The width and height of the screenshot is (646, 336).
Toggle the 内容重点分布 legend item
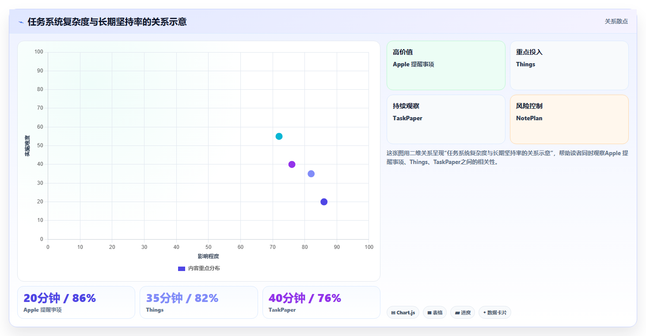[x=198, y=268]
